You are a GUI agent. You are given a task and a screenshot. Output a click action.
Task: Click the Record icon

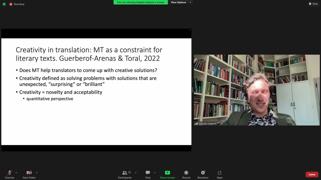pyautogui.click(x=186, y=173)
